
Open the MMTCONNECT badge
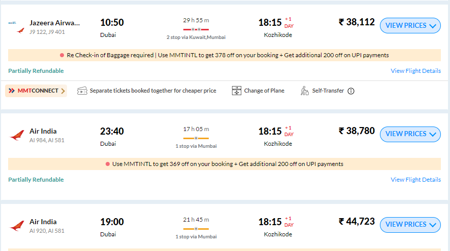tap(36, 91)
